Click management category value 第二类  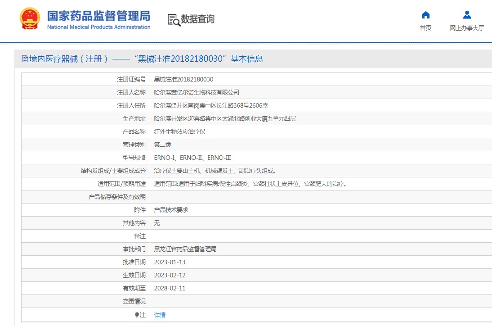pyautogui.click(x=162, y=145)
